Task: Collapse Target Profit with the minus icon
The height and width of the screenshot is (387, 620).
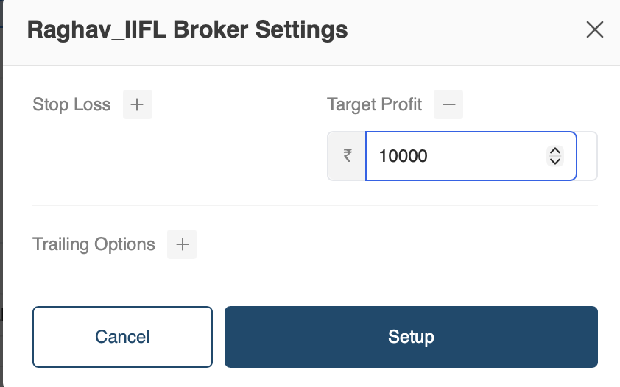Action: click(x=448, y=104)
